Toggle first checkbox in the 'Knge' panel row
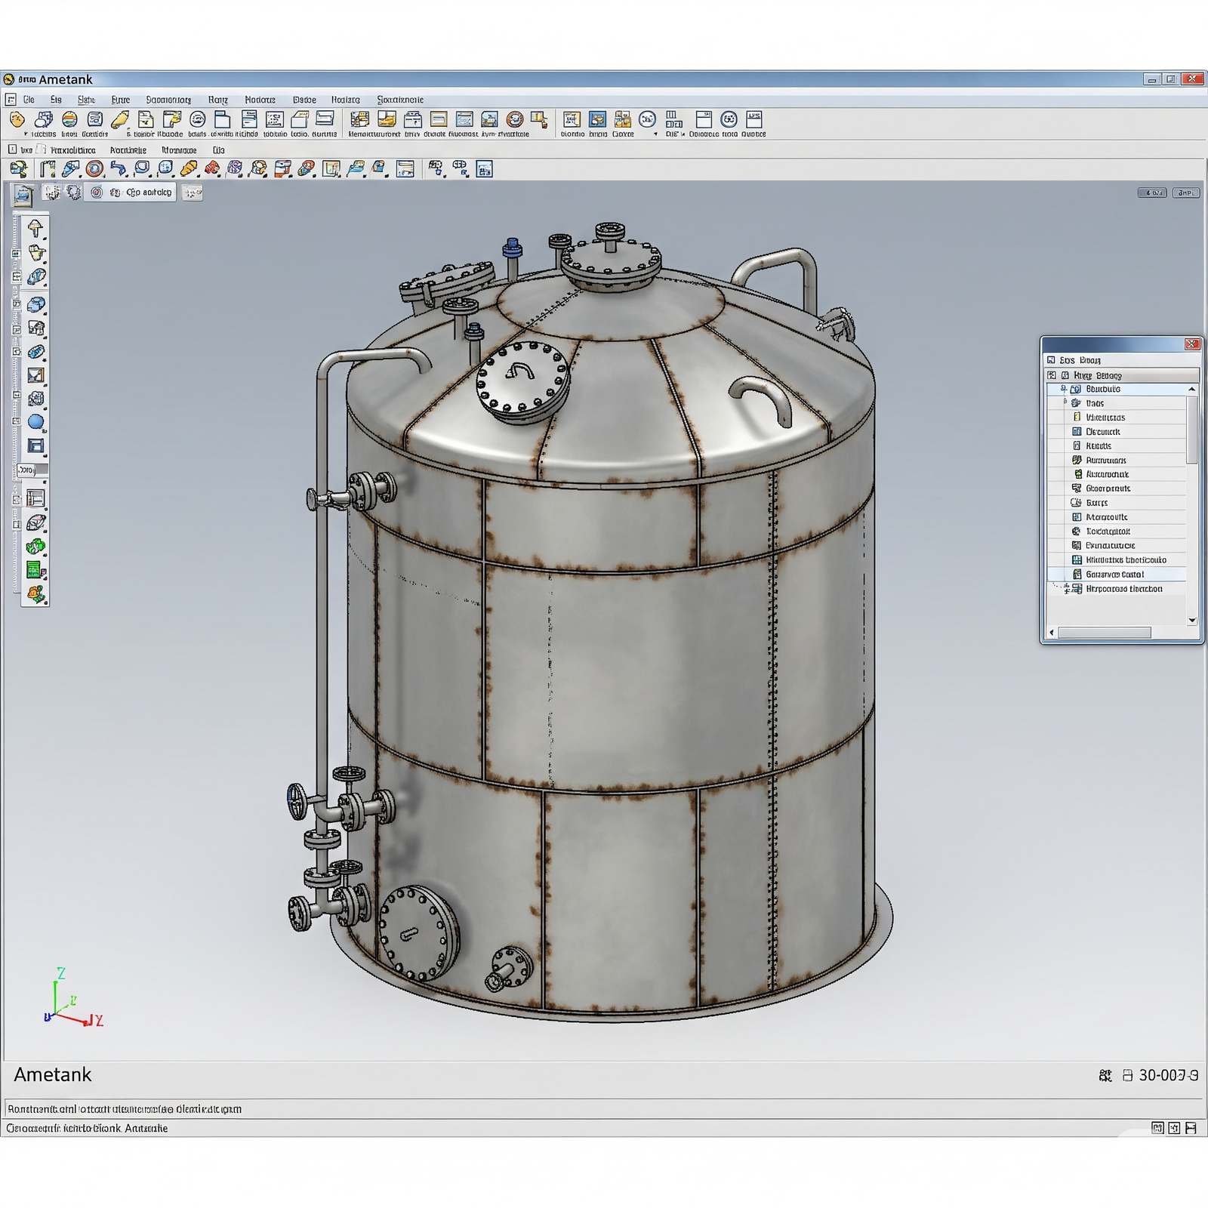This screenshot has height=1208, width=1208. 1052,375
